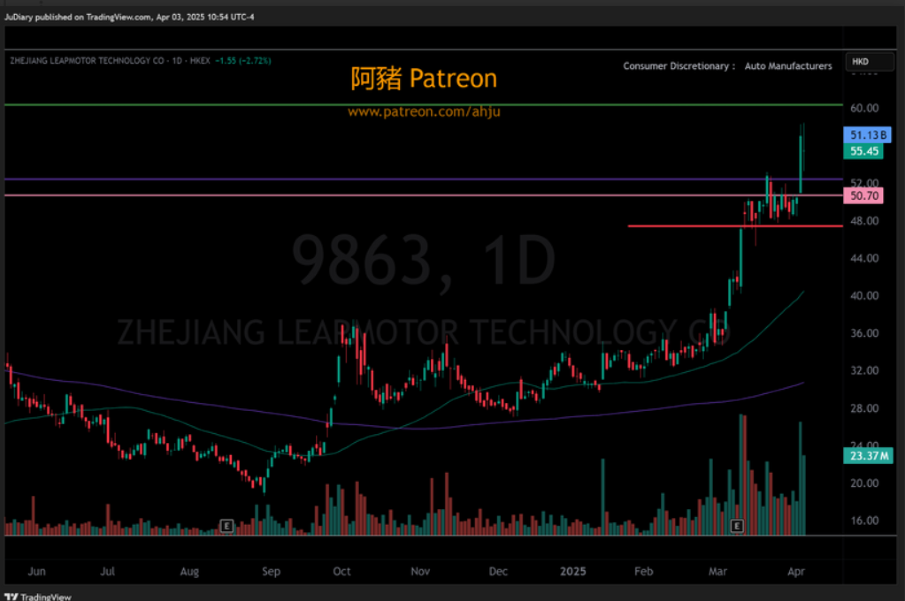Click the Consumer Discretionary sector label

point(675,66)
